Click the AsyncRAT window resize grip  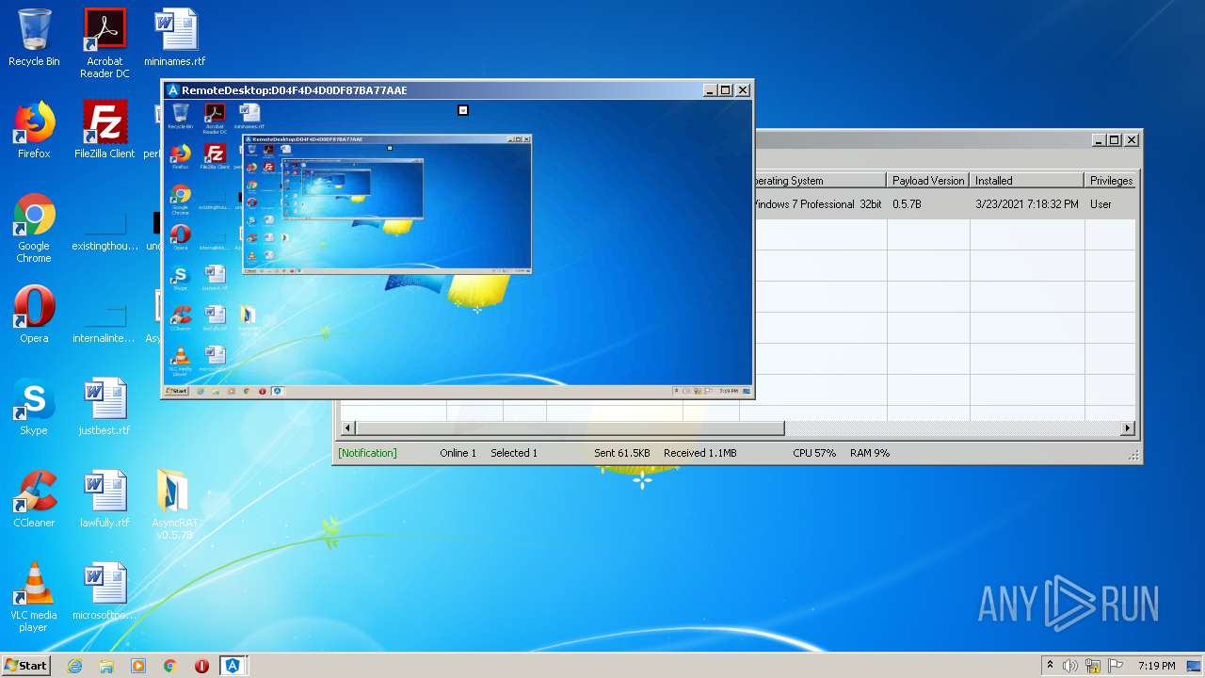pyautogui.click(x=1133, y=455)
